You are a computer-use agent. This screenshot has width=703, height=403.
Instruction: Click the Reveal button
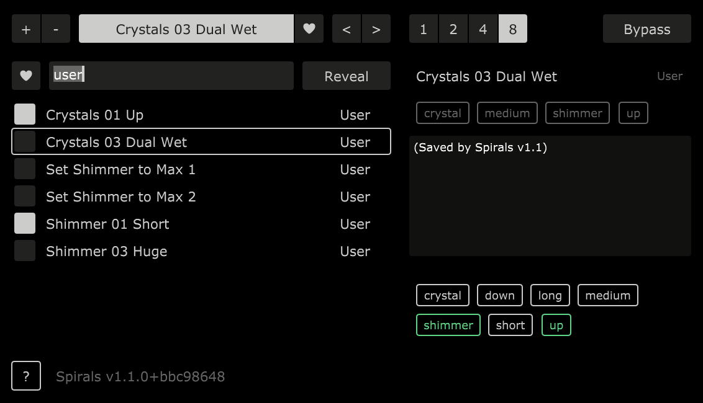tap(346, 76)
